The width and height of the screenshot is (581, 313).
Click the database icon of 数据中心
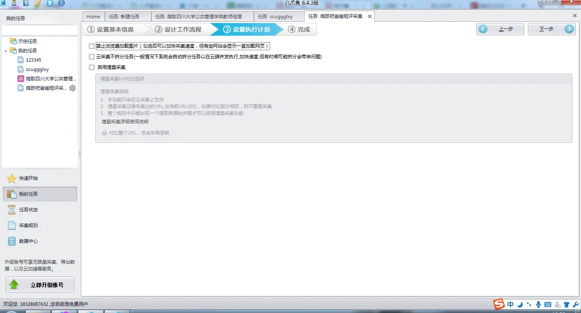point(12,241)
